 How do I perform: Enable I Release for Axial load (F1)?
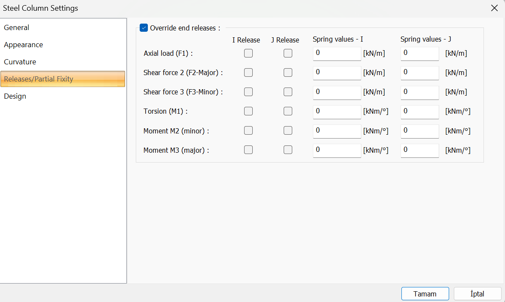(248, 53)
